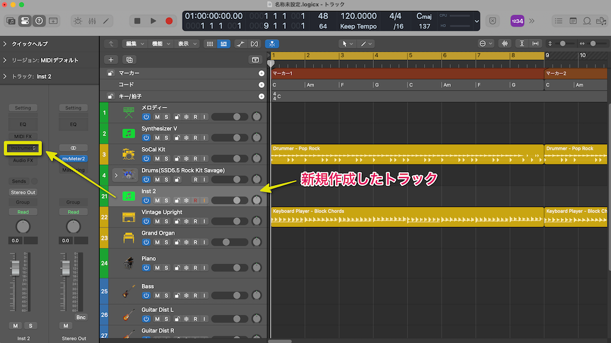The height and width of the screenshot is (343, 611).
Task: Adjust the Inst 2 track volume slider
Action: (x=230, y=201)
